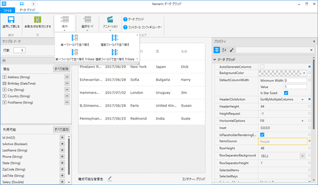
Task: Pick the 構成可能な背景色 color picker icon
Action: click(109, 179)
